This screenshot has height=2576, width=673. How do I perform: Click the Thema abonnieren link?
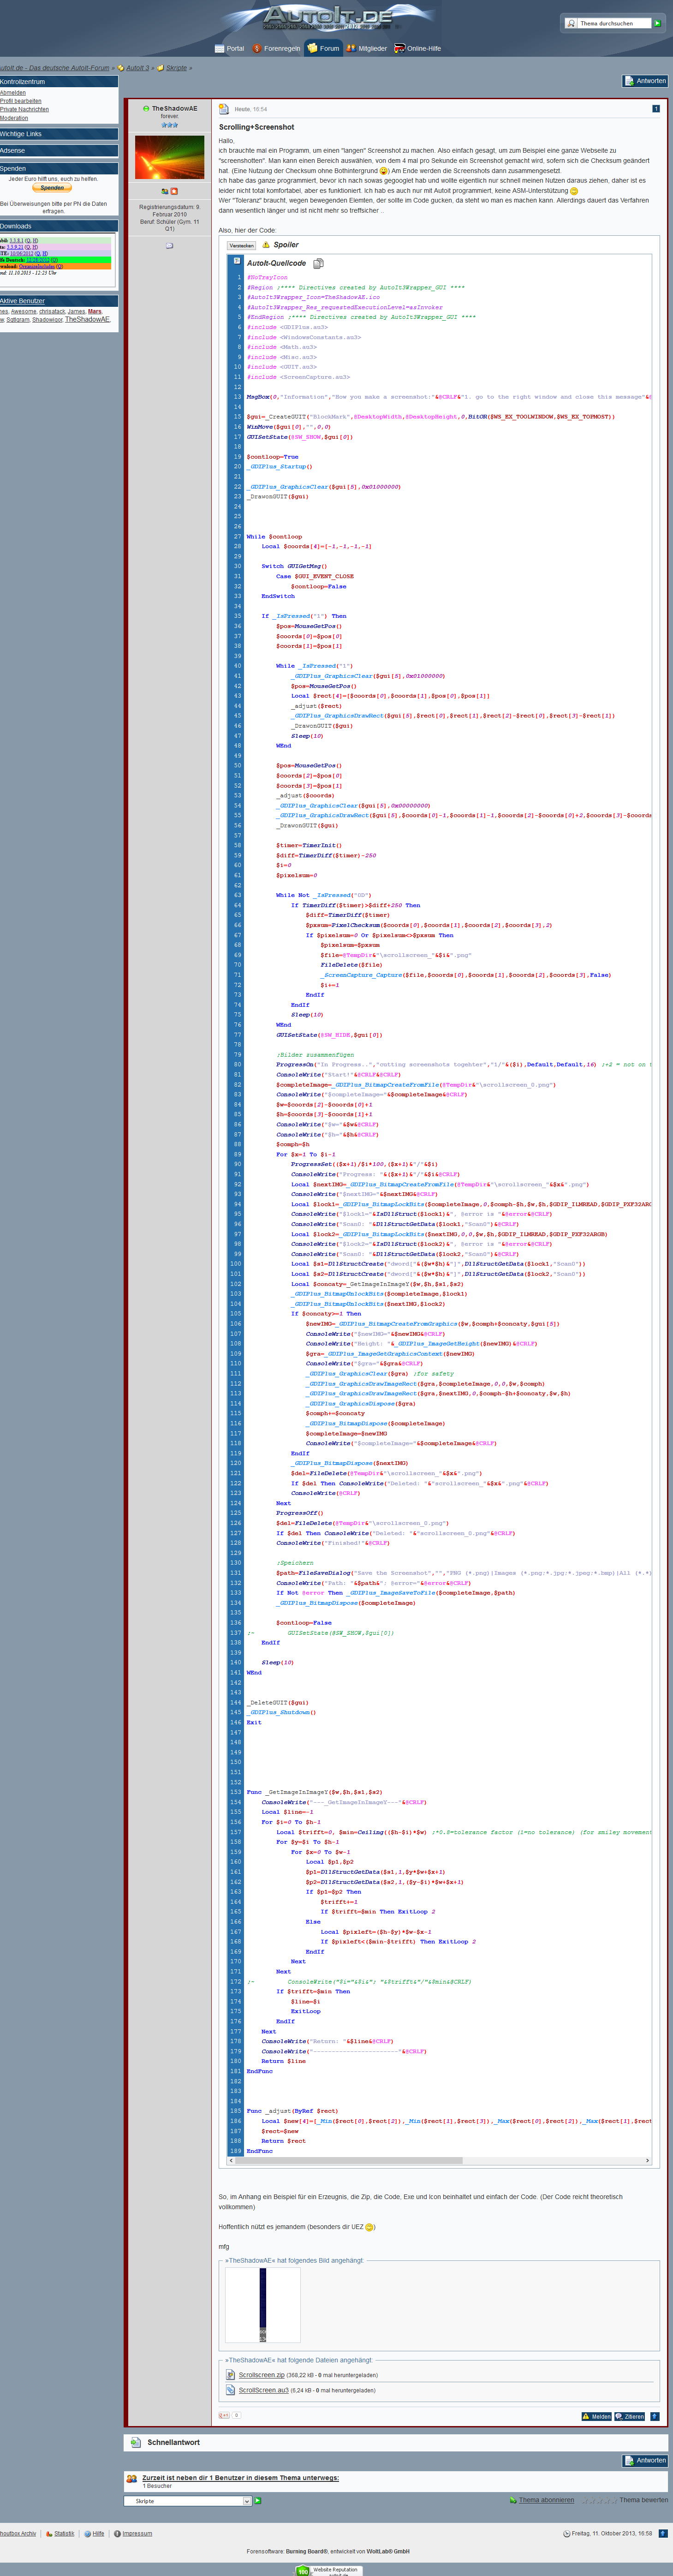[546, 2500]
